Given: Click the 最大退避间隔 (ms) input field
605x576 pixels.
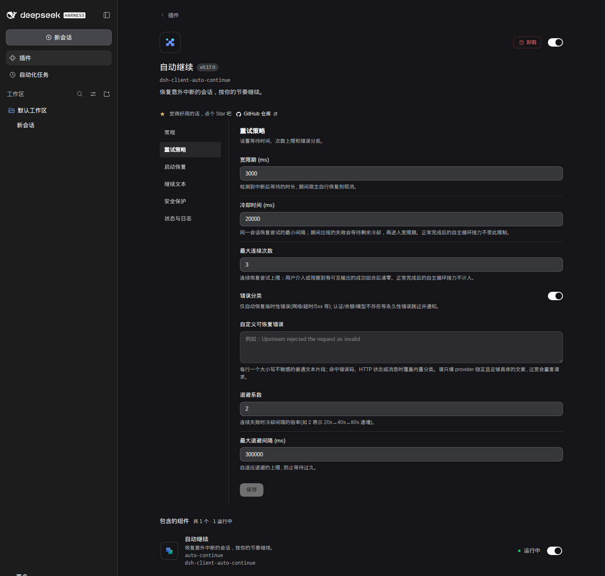Looking at the screenshot, I should click(x=401, y=454).
